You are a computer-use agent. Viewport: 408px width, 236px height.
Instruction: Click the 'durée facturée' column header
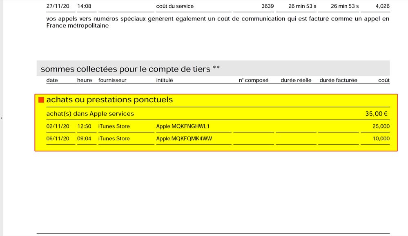coord(338,80)
